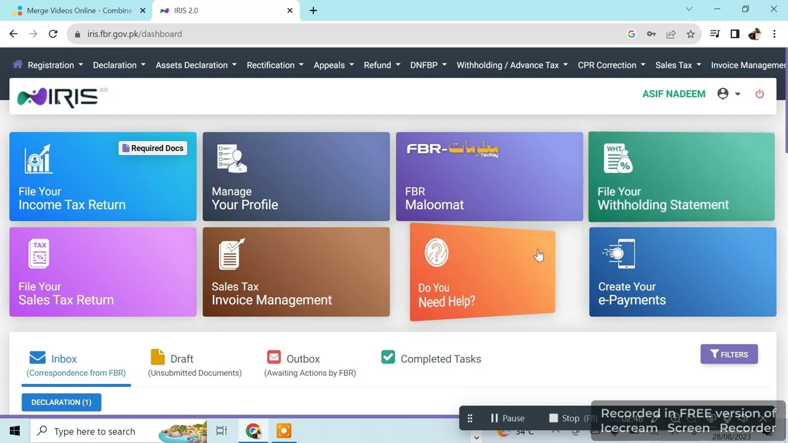The width and height of the screenshot is (788, 443).
Task: Click the ASIF NADEEM username
Action: tap(673, 94)
